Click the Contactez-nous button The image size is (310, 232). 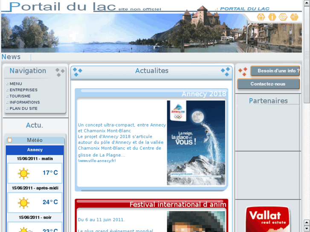269,84
